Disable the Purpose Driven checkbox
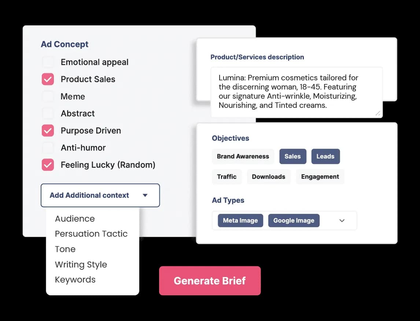Image resolution: width=420 pixels, height=321 pixels. coord(48,131)
